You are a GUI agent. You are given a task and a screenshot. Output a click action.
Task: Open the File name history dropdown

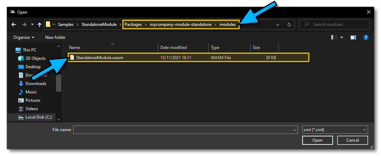(x=295, y=130)
